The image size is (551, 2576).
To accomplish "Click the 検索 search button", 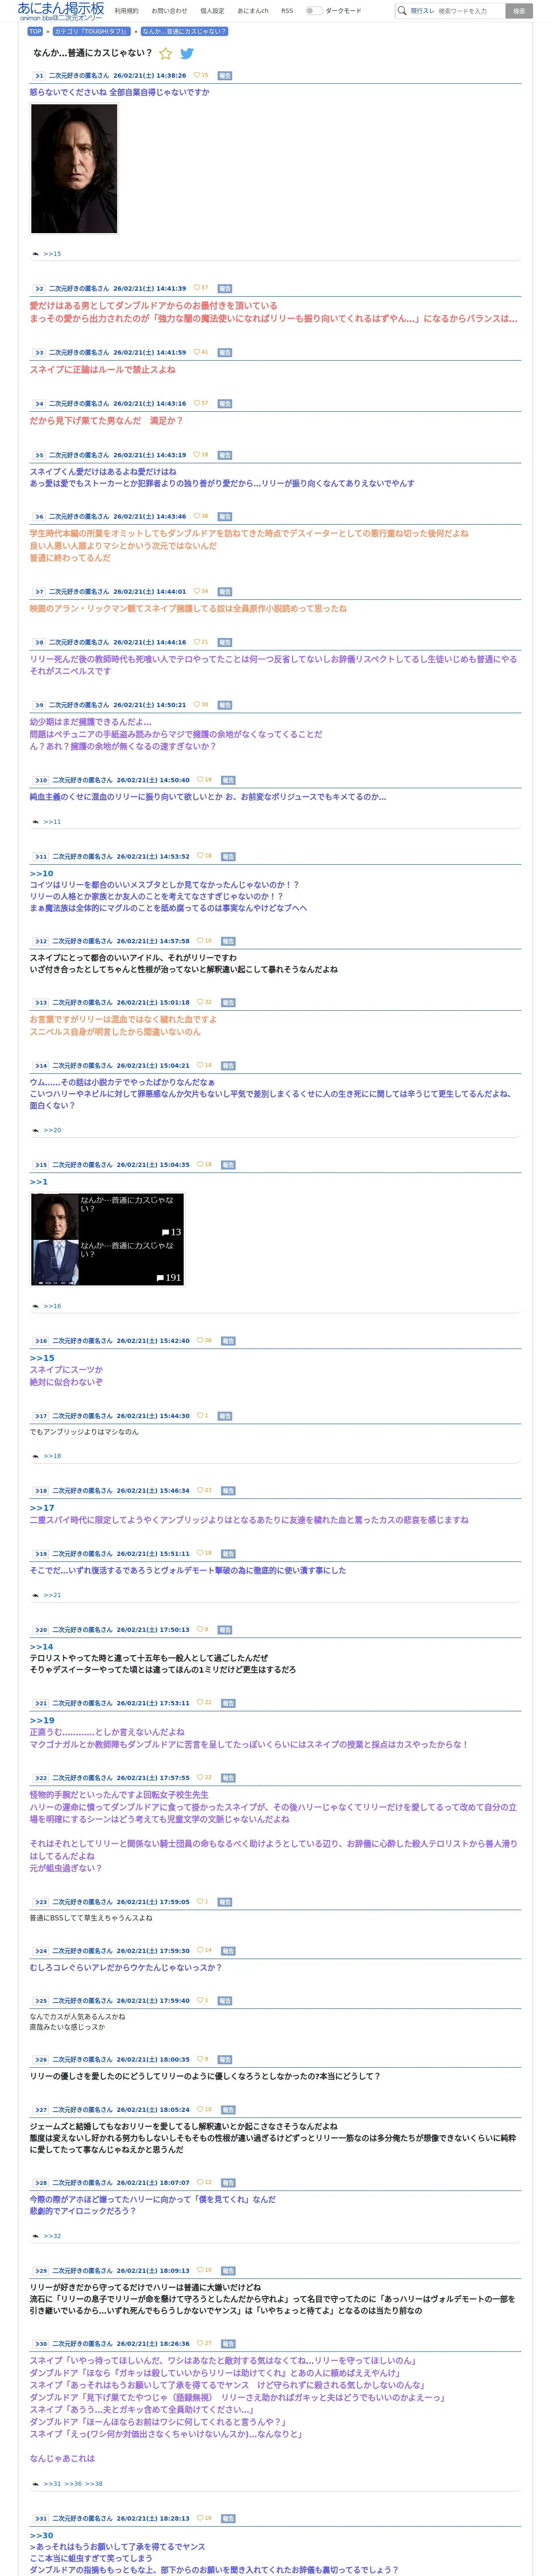I will pos(519,11).
